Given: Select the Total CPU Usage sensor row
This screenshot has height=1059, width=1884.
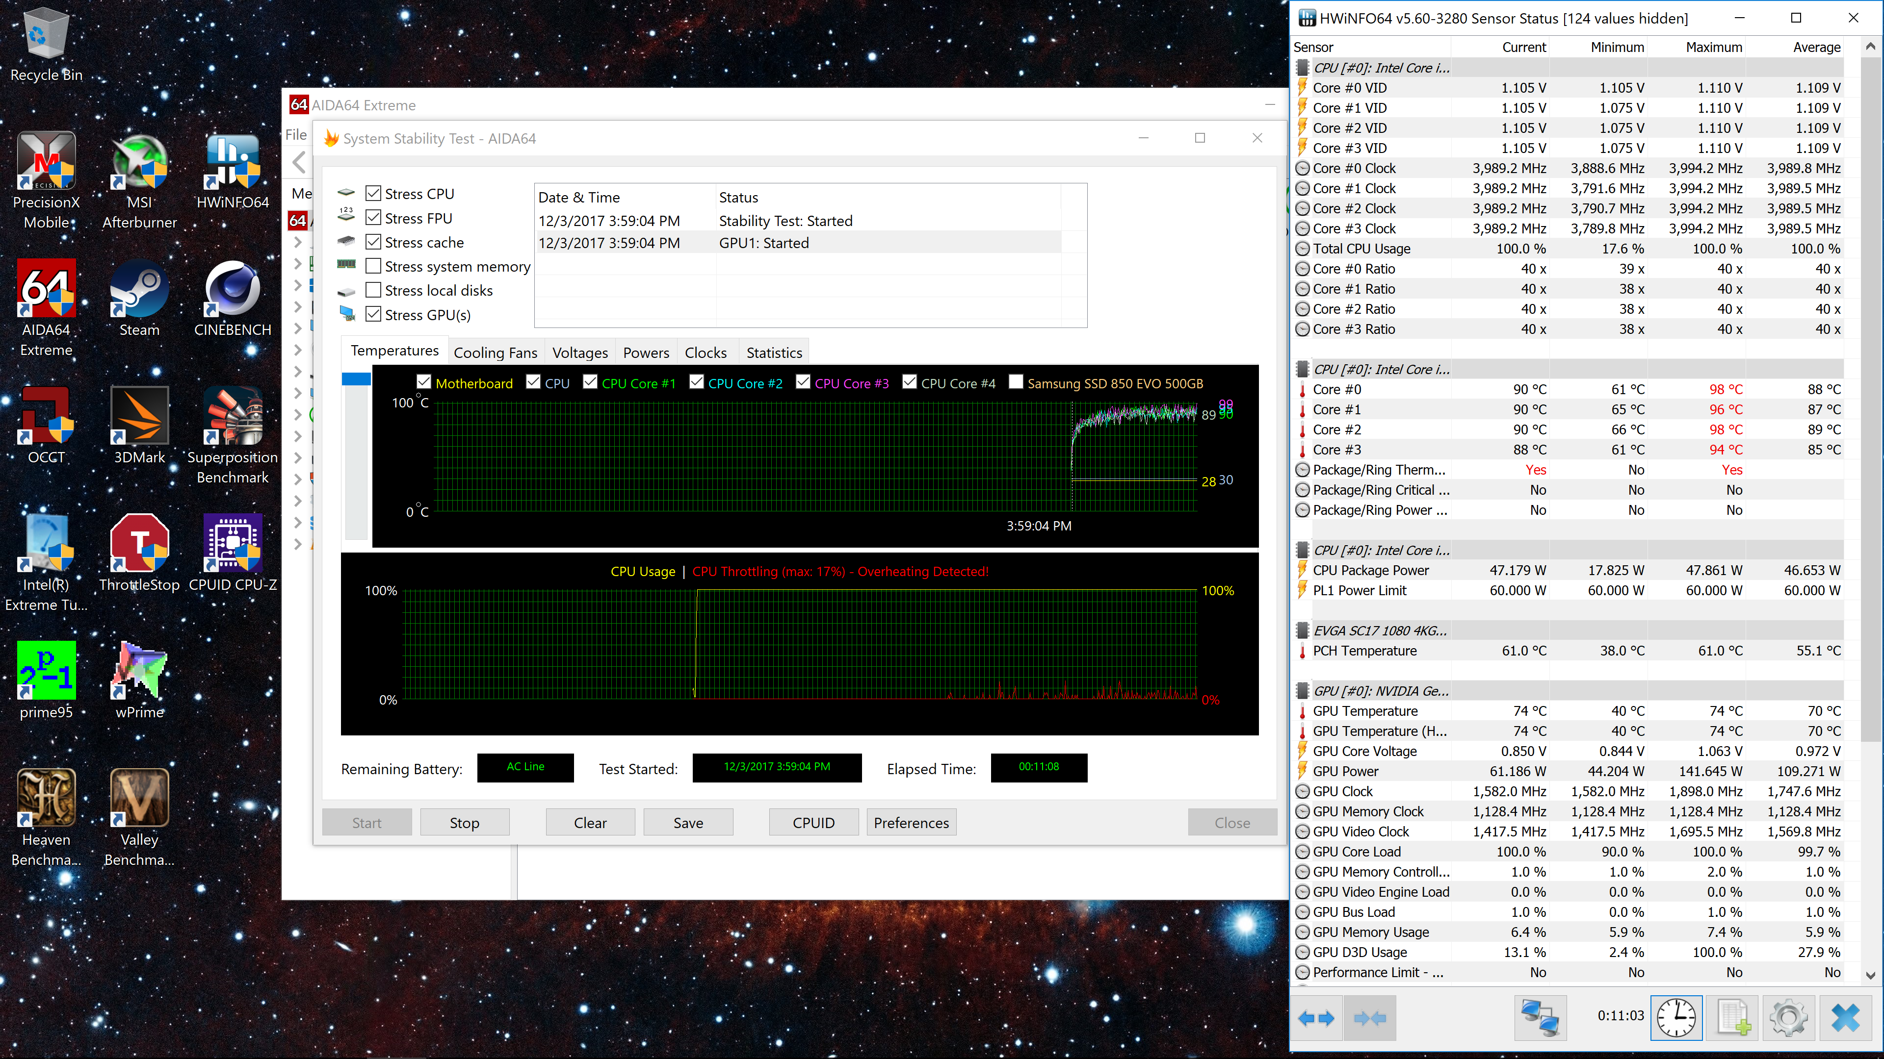Looking at the screenshot, I should tap(1568, 249).
